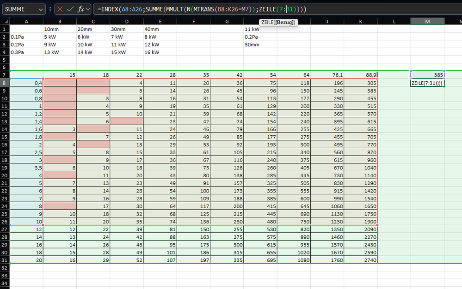Select row 31 header
Screen dimensions: 462x289
(5, 260)
